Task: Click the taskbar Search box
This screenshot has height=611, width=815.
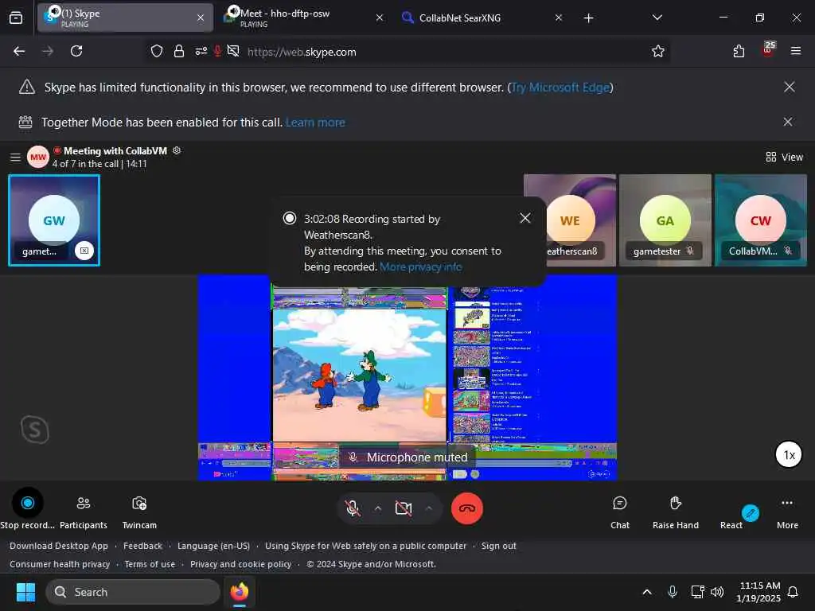Action: click(x=133, y=592)
